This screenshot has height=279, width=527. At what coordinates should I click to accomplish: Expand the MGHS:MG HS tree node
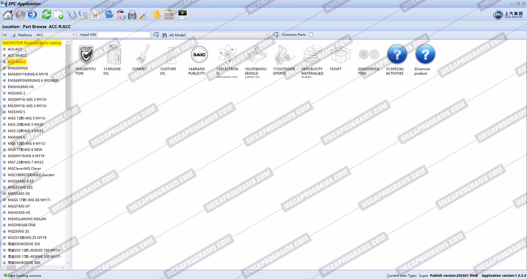tap(4, 213)
